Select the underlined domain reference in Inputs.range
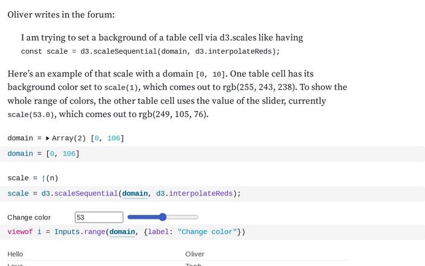 pyautogui.click(x=122, y=232)
